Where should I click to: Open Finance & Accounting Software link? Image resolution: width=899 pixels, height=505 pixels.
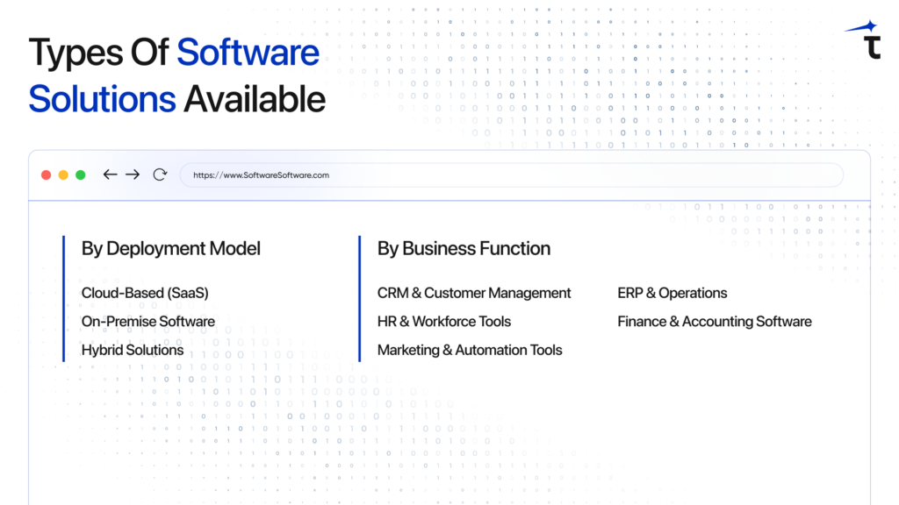point(715,321)
